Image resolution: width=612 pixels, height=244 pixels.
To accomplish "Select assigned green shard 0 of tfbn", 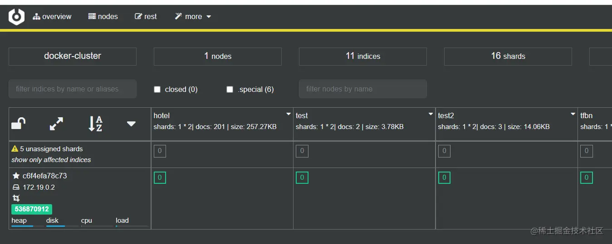I will (587, 177).
